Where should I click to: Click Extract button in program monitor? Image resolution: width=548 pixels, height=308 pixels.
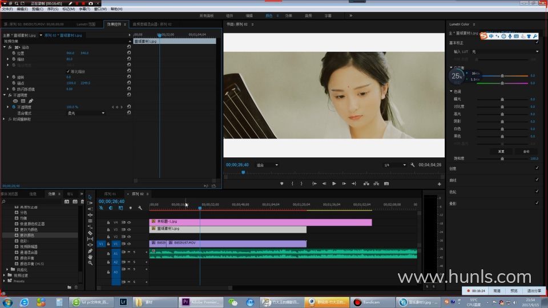376,184
